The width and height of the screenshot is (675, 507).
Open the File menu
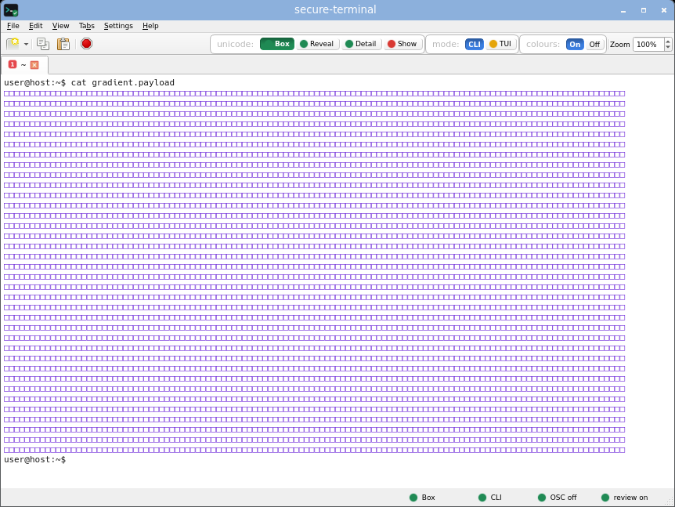click(13, 26)
